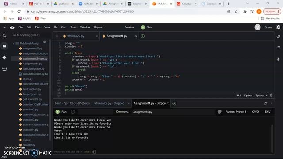Click the Run button in the console runner bar

[61, 112]
